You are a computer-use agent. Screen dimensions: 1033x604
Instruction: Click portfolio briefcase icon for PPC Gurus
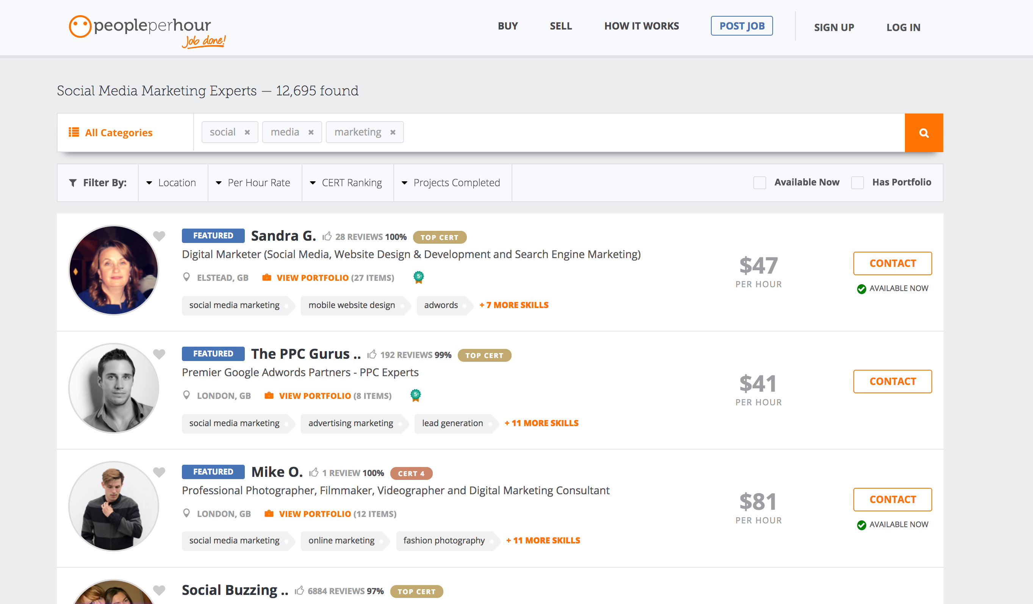pos(269,395)
